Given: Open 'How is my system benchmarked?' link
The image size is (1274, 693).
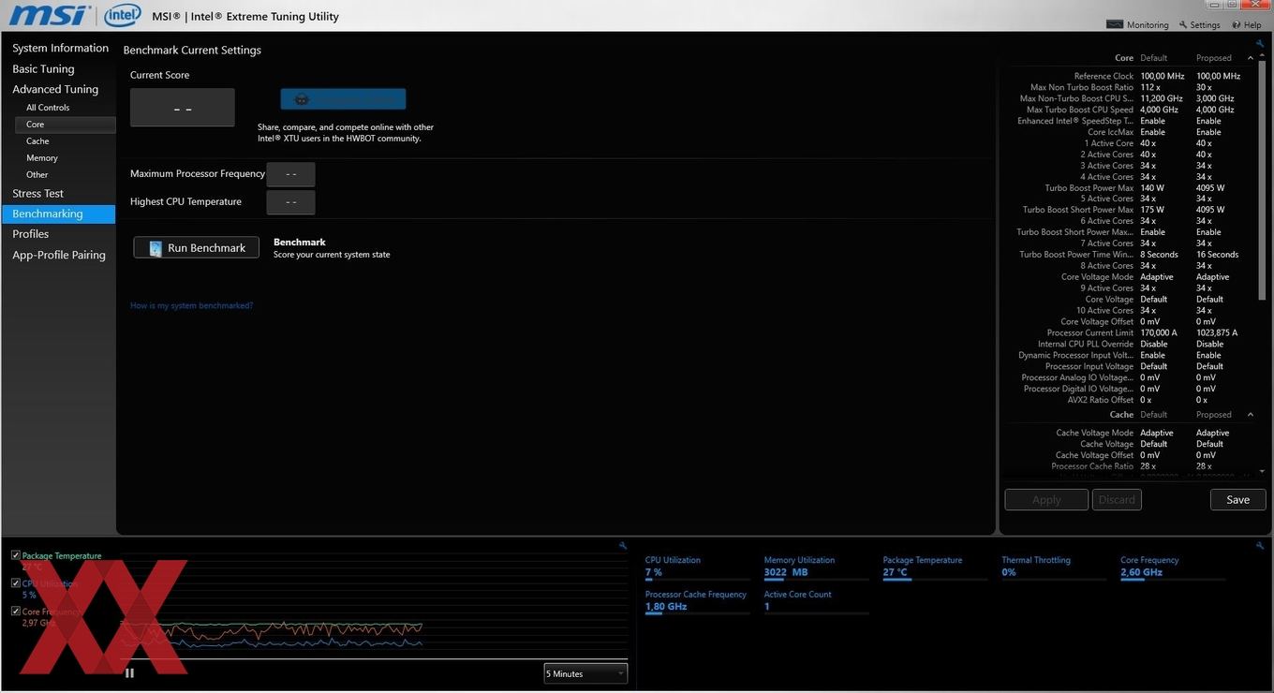Looking at the screenshot, I should [x=191, y=305].
